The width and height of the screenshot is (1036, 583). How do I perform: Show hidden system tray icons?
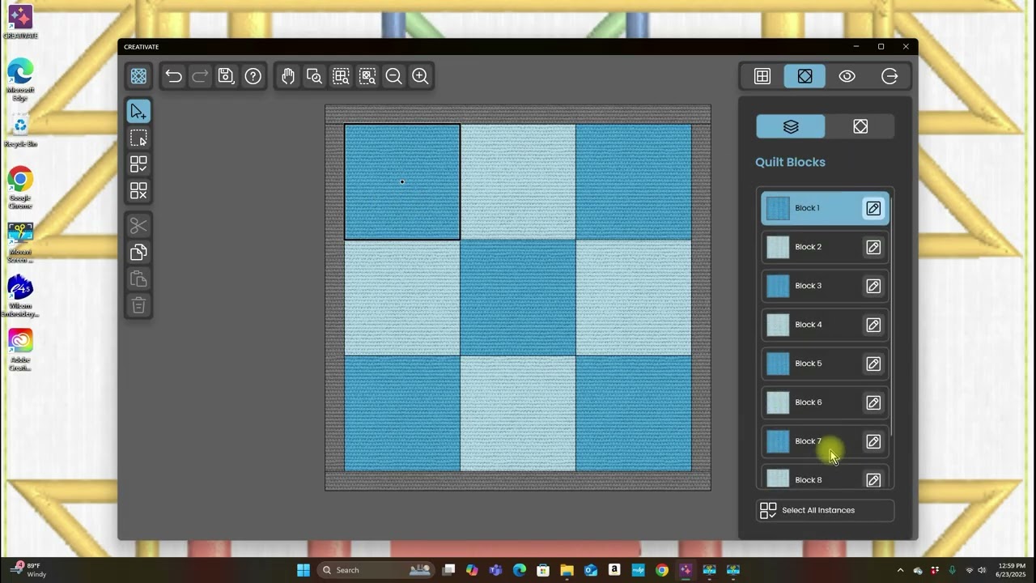click(x=900, y=570)
